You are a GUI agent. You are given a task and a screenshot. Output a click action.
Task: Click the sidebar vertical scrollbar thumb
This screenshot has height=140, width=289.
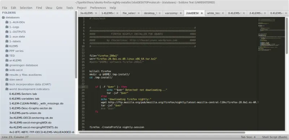pos(76,45)
